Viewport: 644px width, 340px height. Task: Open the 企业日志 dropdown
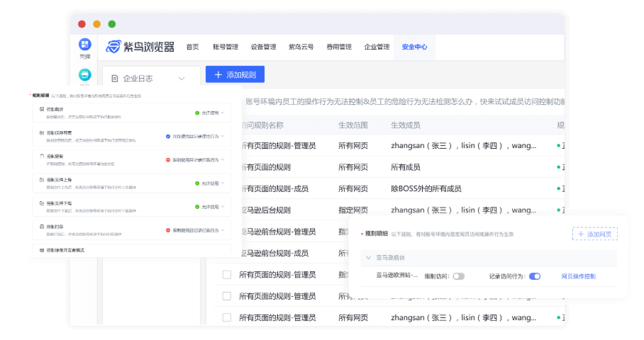(182, 79)
